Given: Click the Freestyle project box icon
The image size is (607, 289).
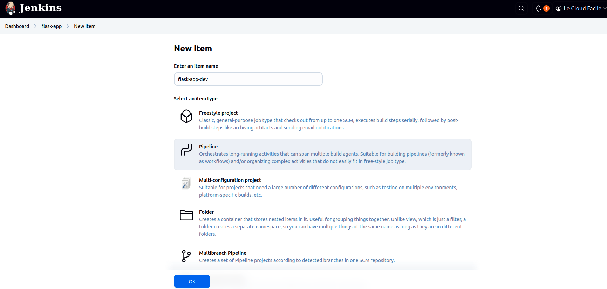Looking at the screenshot, I should click(186, 116).
